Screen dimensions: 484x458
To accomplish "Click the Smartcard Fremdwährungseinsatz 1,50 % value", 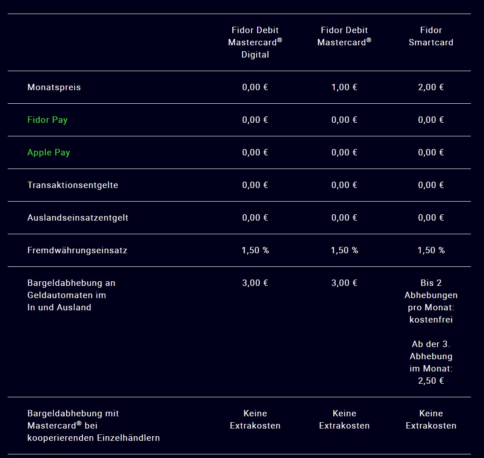I will 431,251.
